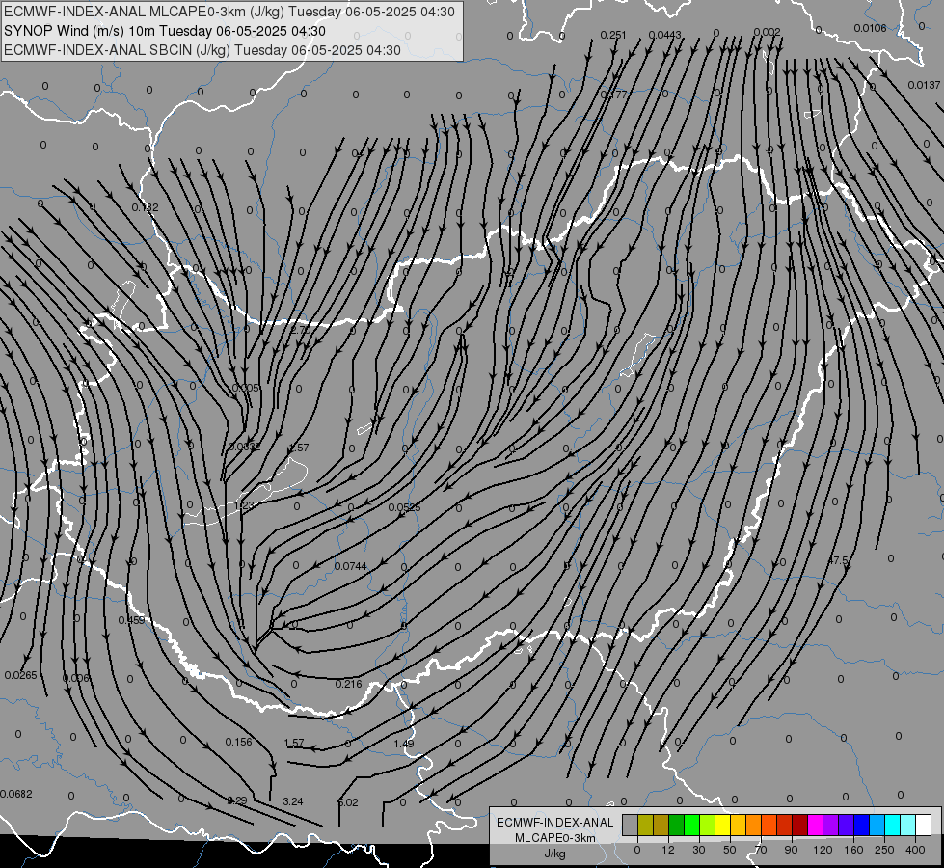Select the lime legend swatch after 30
The image size is (944, 868).
tap(708, 825)
